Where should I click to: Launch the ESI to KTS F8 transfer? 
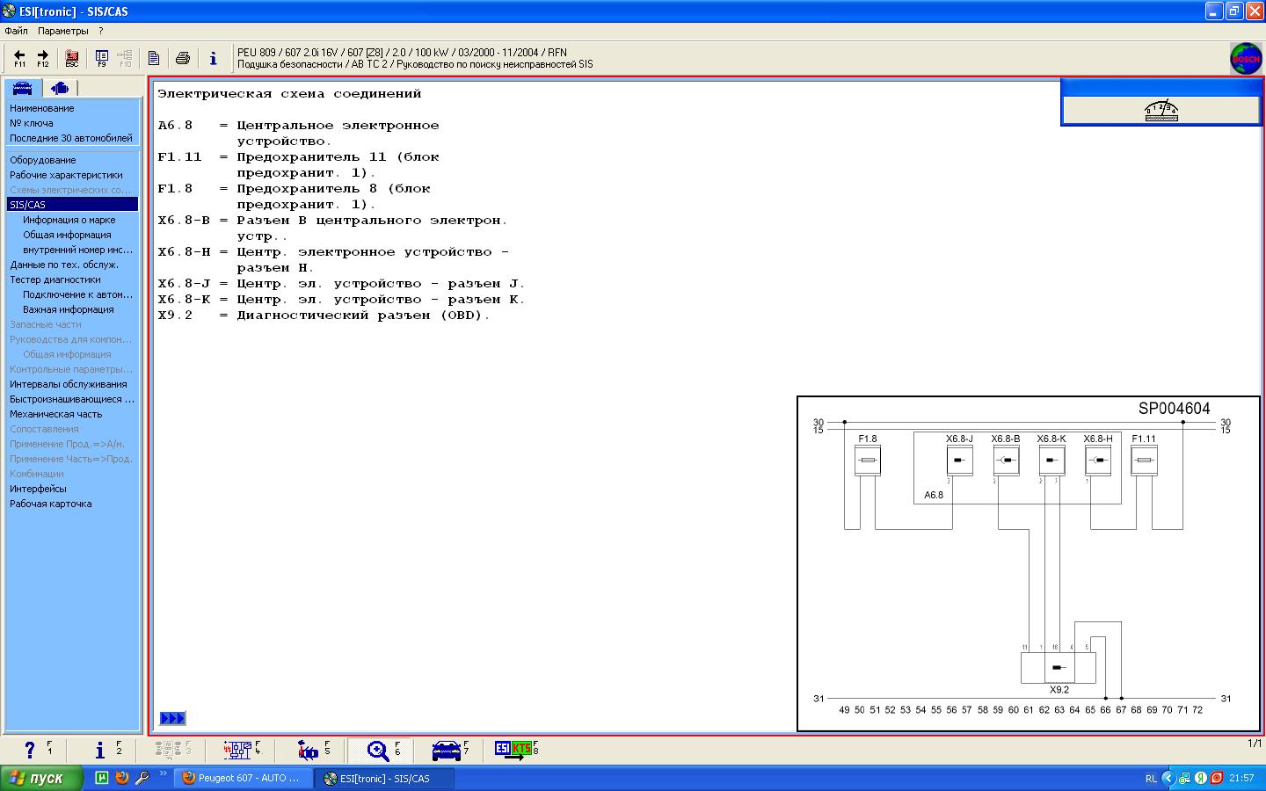pyautogui.click(x=515, y=750)
